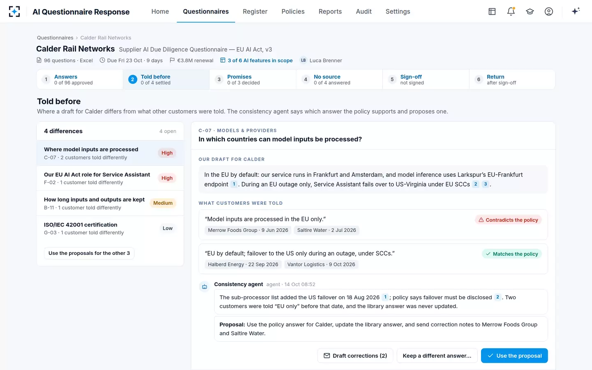The width and height of the screenshot is (592, 370).
Task: Click the Matches the policy badge
Action: tap(512, 254)
